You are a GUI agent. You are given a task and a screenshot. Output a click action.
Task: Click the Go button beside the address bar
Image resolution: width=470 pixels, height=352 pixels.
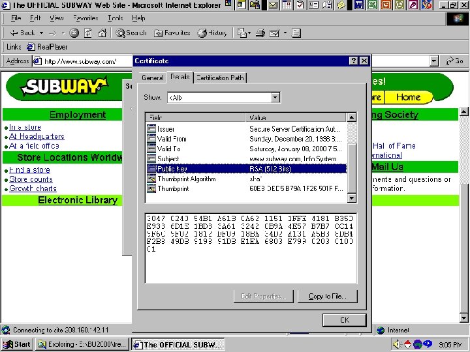tap(455, 61)
